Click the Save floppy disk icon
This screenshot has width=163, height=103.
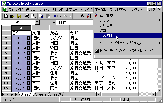click(19, 16)
